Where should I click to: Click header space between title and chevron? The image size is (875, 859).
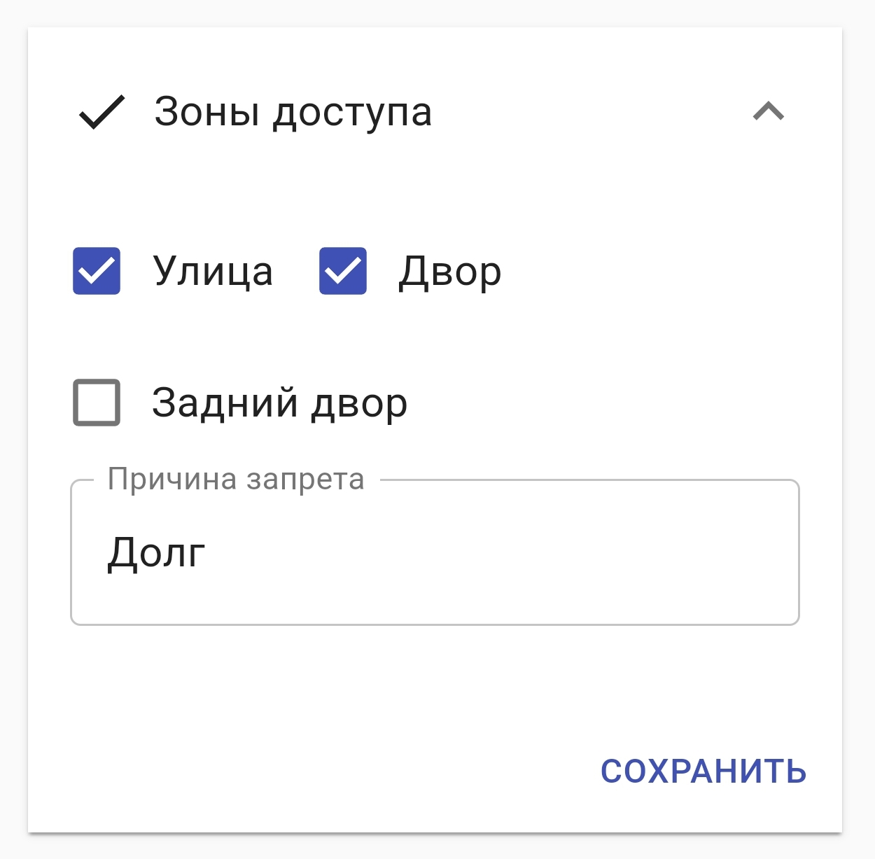[x=588, y=112]
